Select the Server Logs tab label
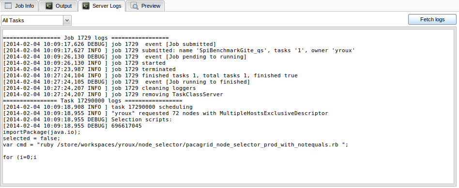Screen dimensions: 459x188 (x=107, y=6)
